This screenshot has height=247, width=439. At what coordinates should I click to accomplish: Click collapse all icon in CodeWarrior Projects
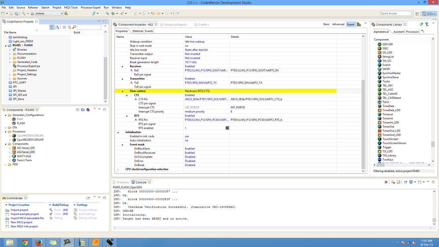65,27
